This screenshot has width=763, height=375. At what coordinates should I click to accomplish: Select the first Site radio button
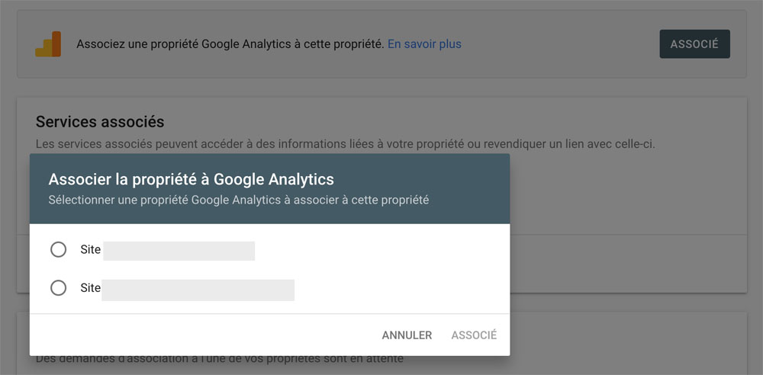tap(59, 250)
